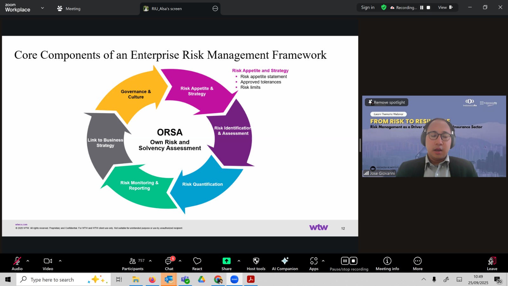Open the More options menu
The image size is (508, 286).
pos(418,264)
